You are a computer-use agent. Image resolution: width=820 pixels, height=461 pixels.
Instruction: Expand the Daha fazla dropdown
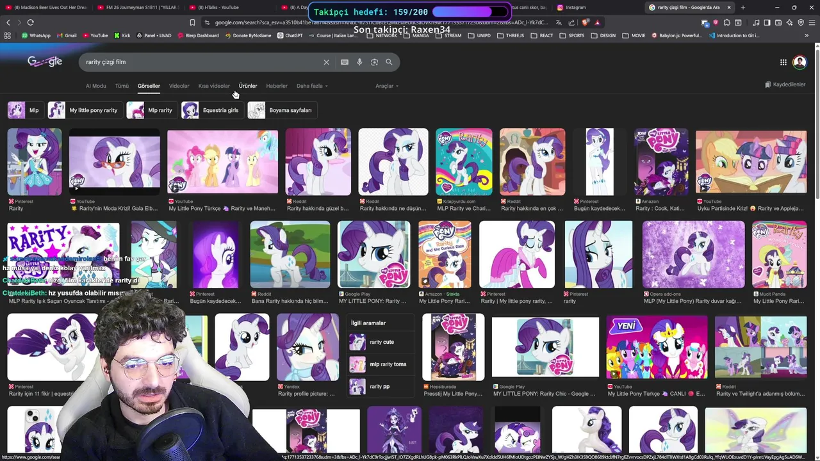pyautogui.click(x=312, y=86)
